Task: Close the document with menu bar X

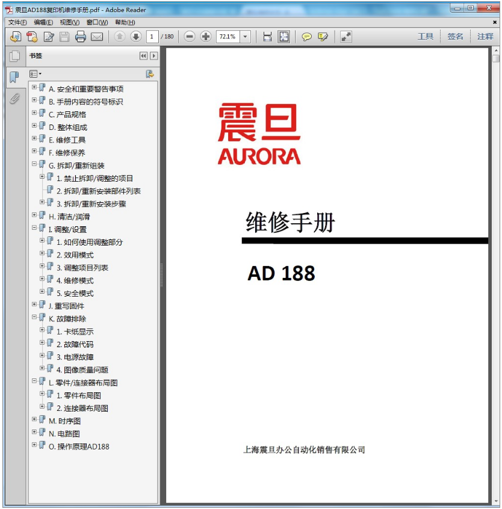Action: [x=495, y=22]
